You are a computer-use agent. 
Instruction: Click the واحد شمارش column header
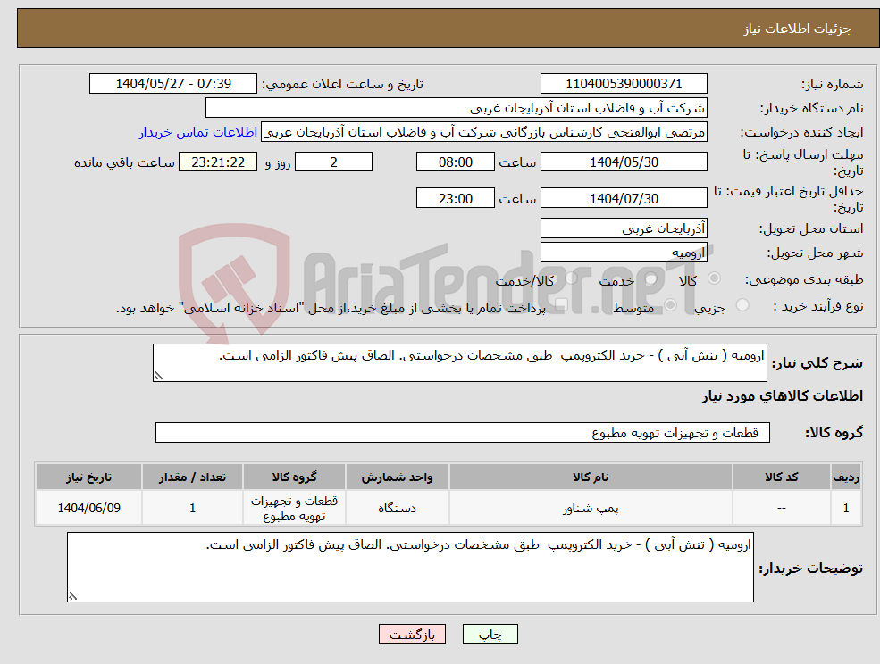tap(397, 477)
